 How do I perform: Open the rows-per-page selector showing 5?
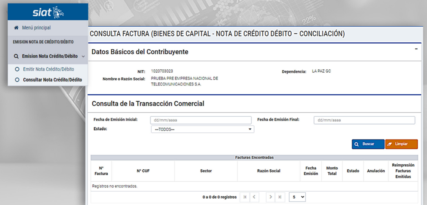pyautogui.click(x=297, y=197)
